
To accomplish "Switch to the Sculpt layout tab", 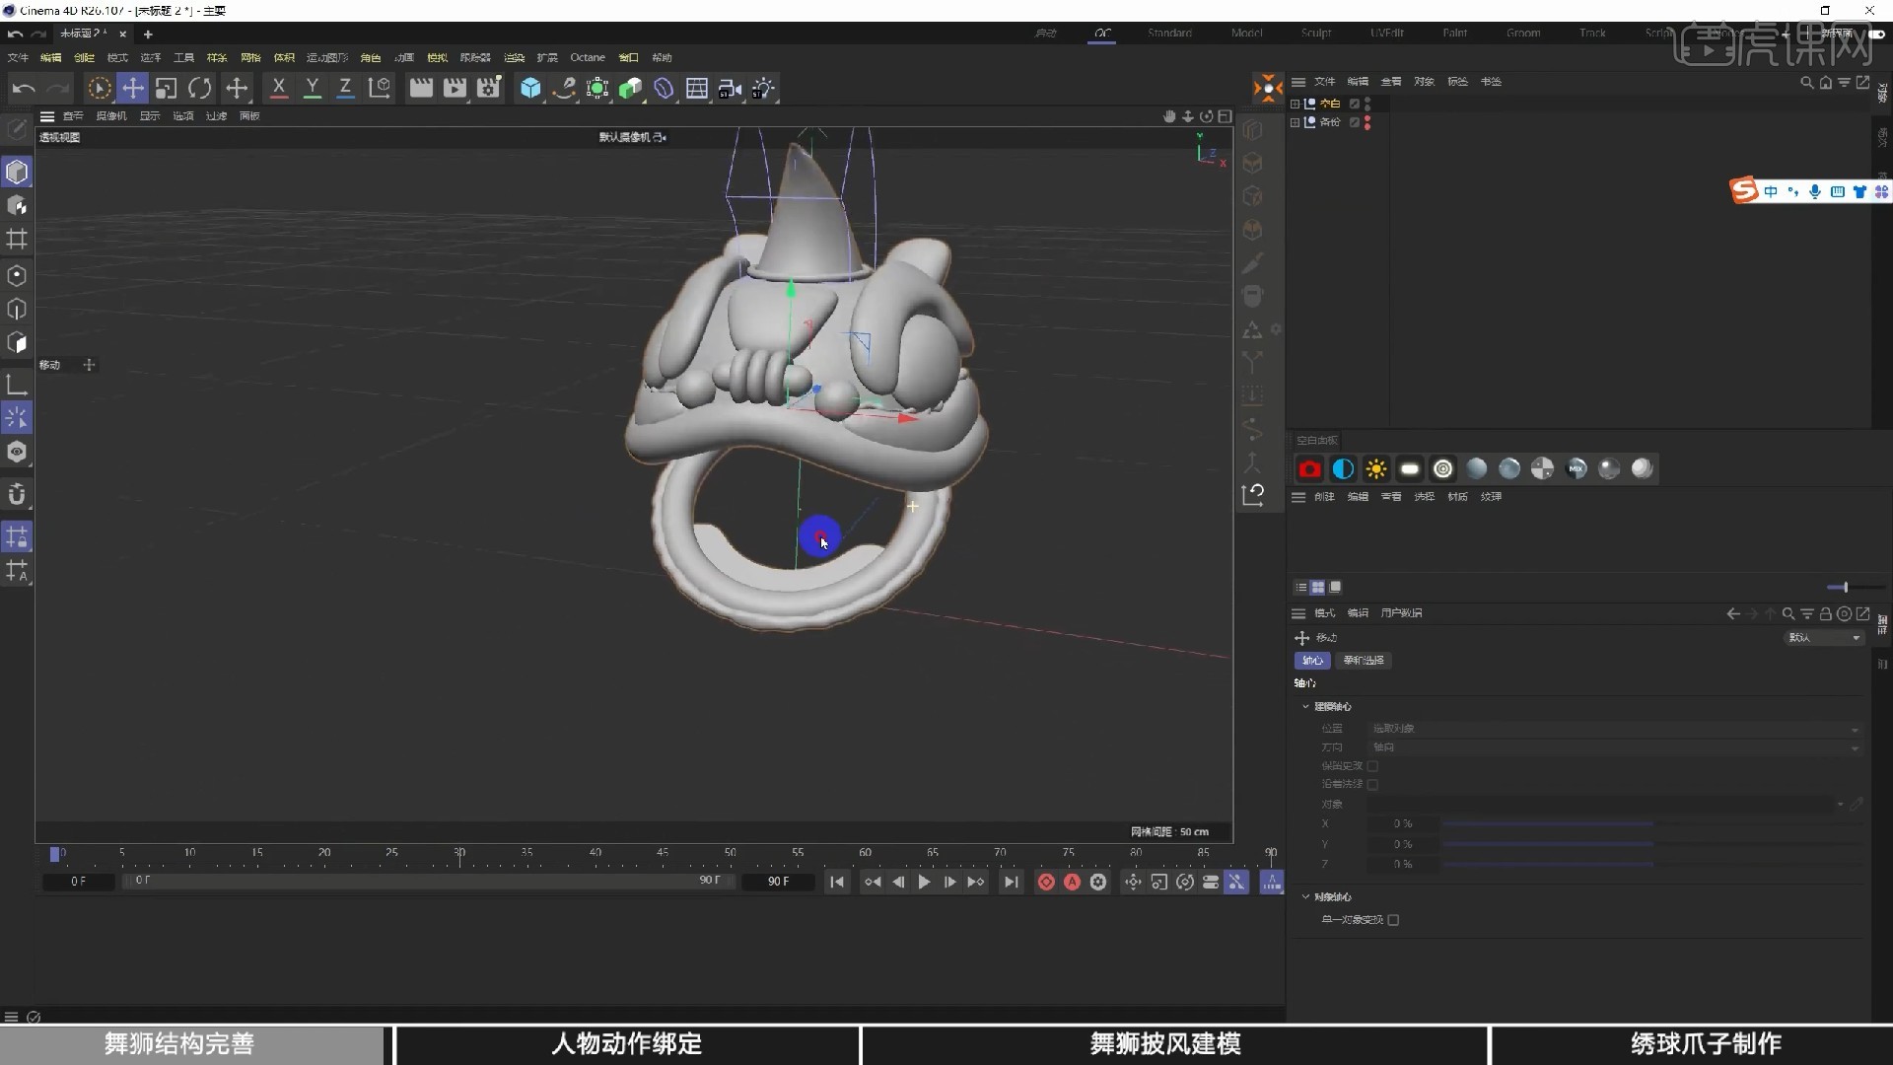I will 1315,34.
